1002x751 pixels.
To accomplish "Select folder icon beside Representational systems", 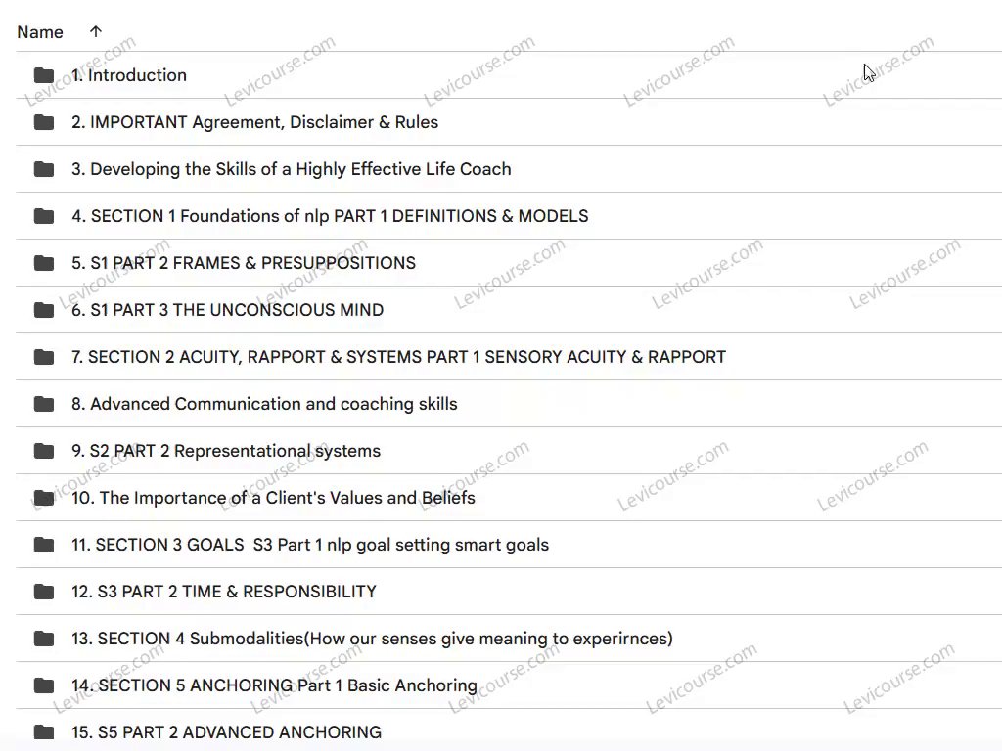I will (43, 451).
